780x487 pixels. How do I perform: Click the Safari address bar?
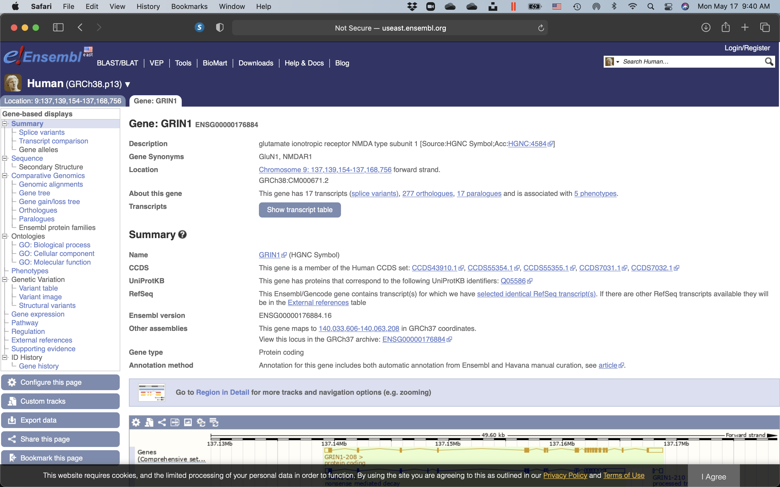point(390,28)
